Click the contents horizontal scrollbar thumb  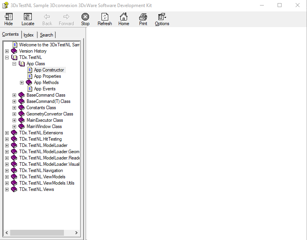[x=37, y=233]
